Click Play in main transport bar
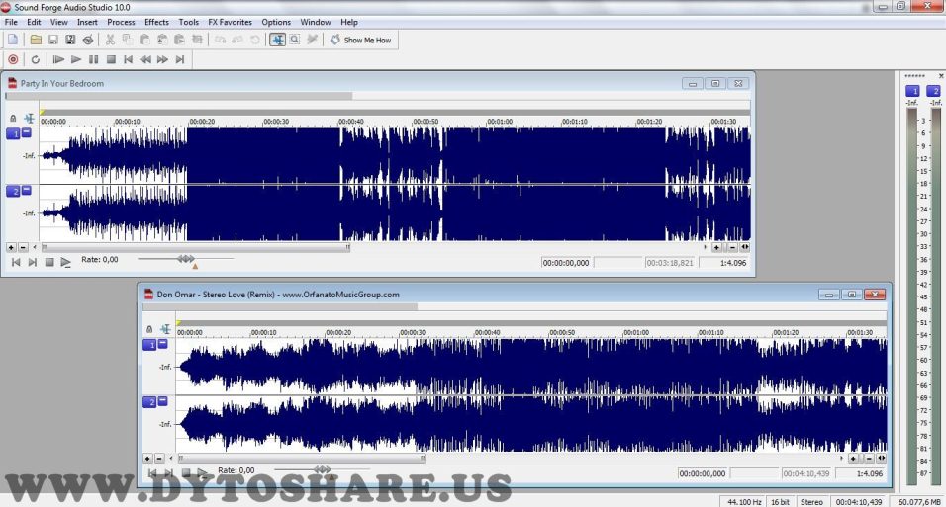The image size is (946, 507). click(76, 59)
